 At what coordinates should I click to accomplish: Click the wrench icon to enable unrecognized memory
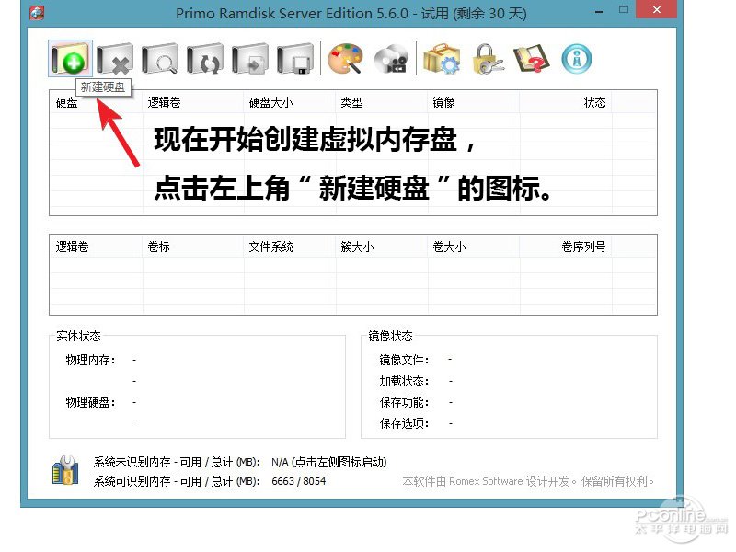[64, 469]
